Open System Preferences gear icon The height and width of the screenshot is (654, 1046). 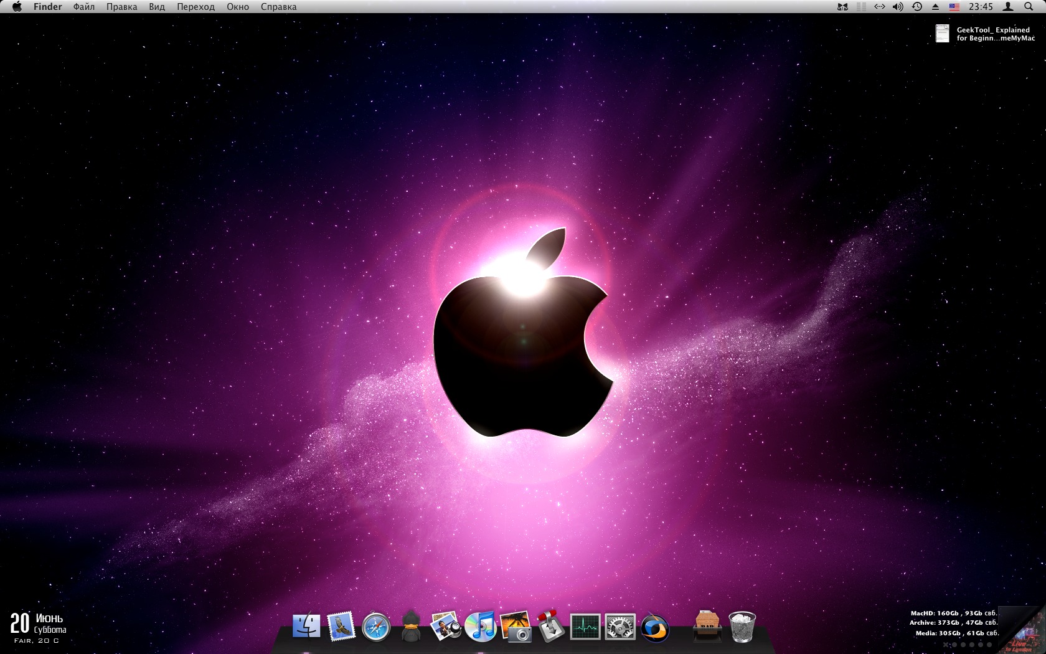tap(620, 627)
